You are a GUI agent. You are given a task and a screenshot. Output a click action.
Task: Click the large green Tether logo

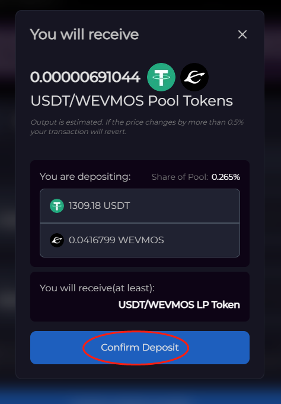pyautogui.click(x=161, y=77)
